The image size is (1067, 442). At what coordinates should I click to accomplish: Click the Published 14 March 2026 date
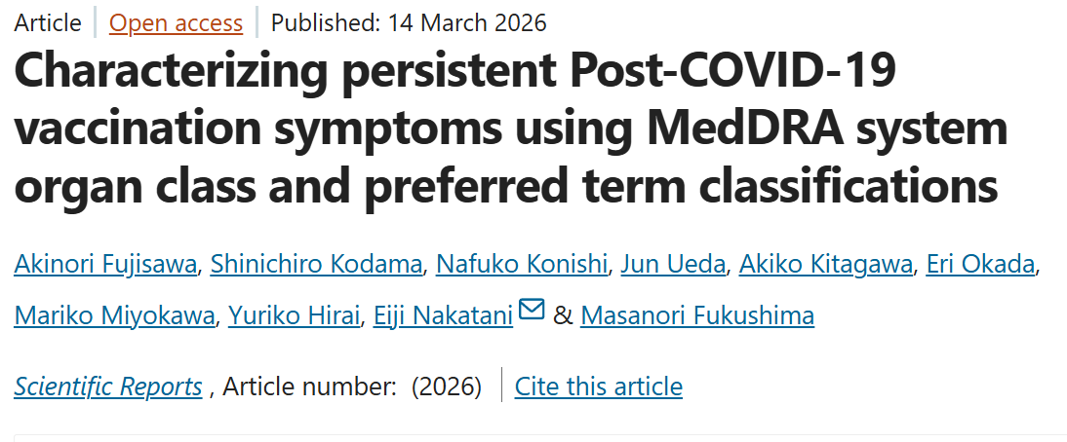click(409, 21)
